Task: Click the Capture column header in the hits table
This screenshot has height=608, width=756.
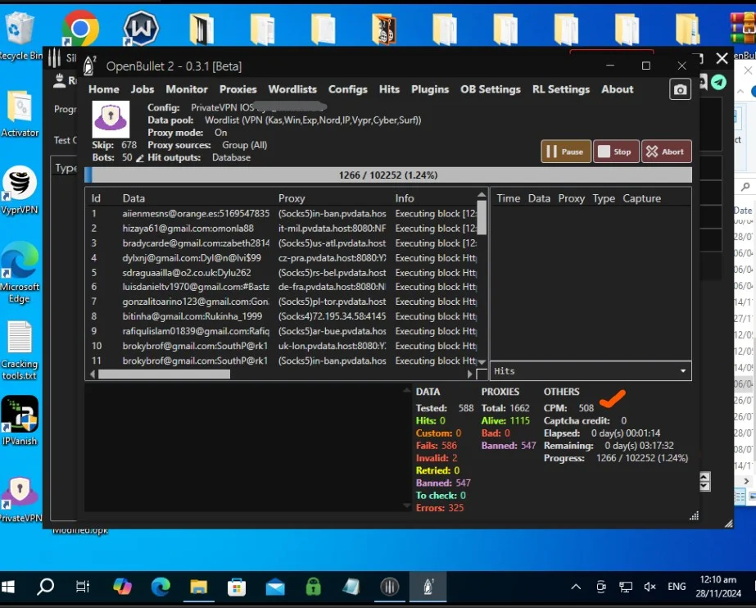Action: pos(641,198)
